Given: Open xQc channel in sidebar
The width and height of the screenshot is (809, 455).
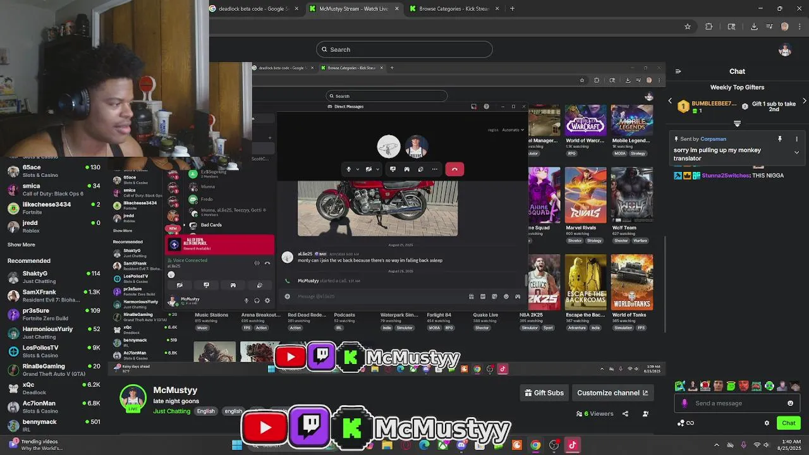Looking at the screenshot, I should 54,388.
